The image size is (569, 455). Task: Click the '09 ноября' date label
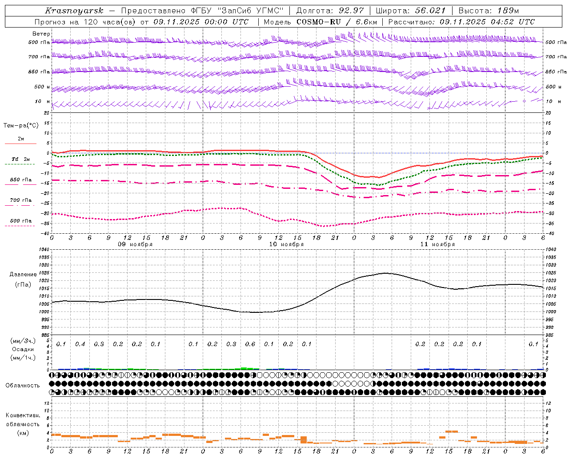[x=135, y=244]
